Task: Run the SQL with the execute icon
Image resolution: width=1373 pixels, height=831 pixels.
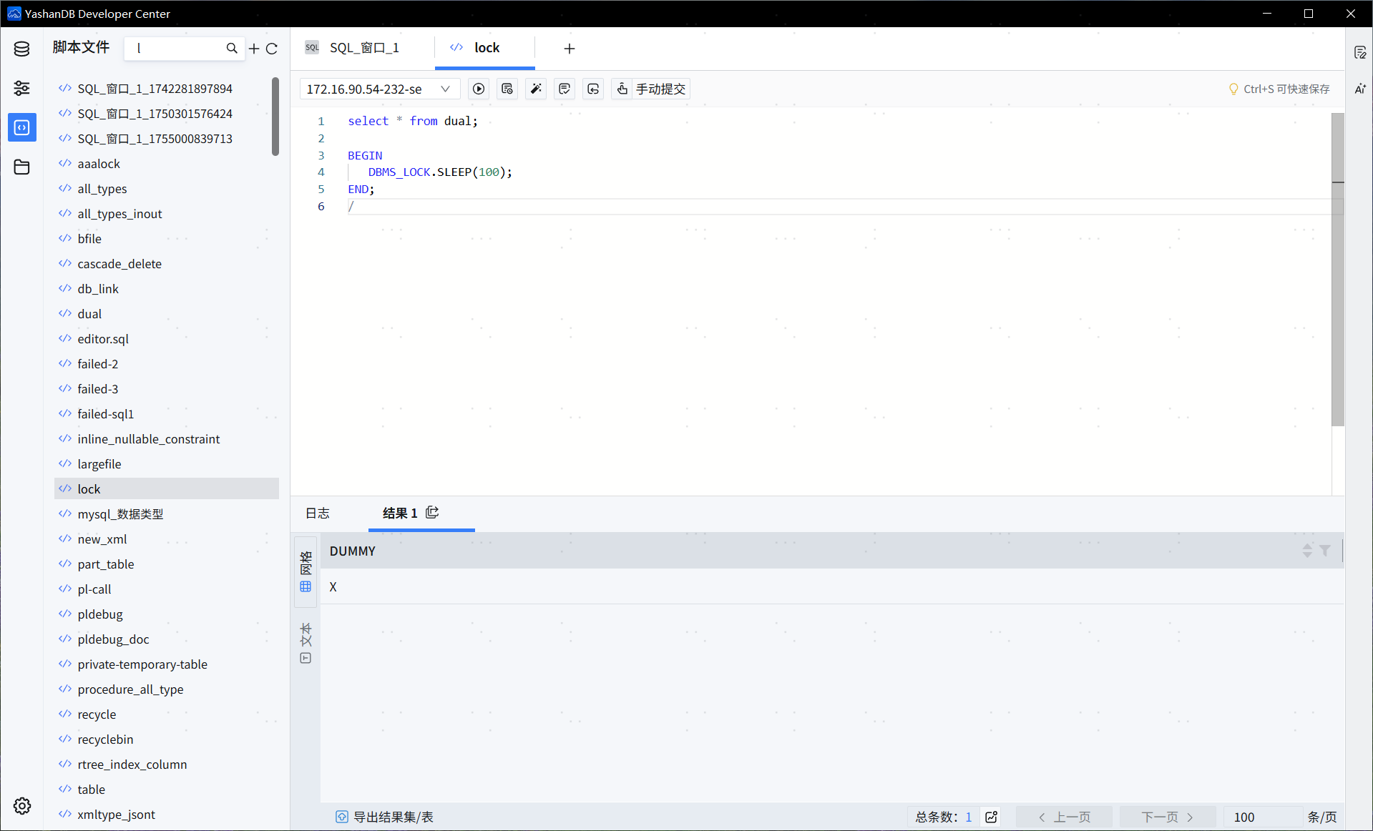Action: point(479,89)
